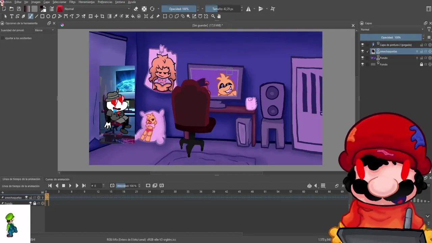Open the Herramientas menu
Screen dimensions: 432x243
click(87, 2)
